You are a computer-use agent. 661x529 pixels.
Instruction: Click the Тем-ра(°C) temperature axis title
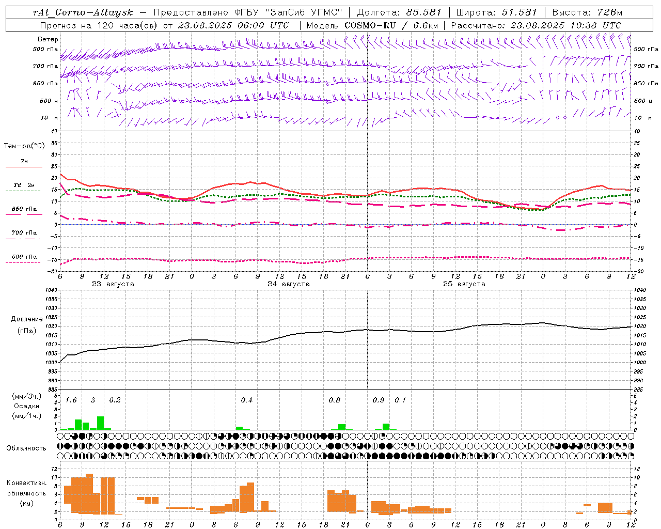24,146
